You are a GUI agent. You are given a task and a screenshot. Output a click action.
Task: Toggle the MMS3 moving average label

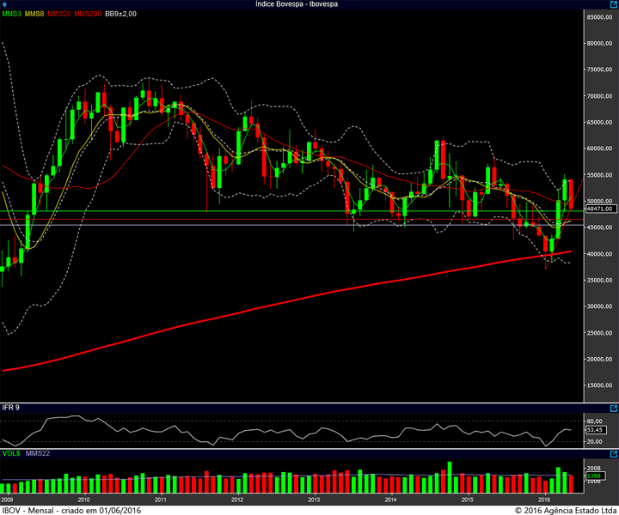click(11, 15)
